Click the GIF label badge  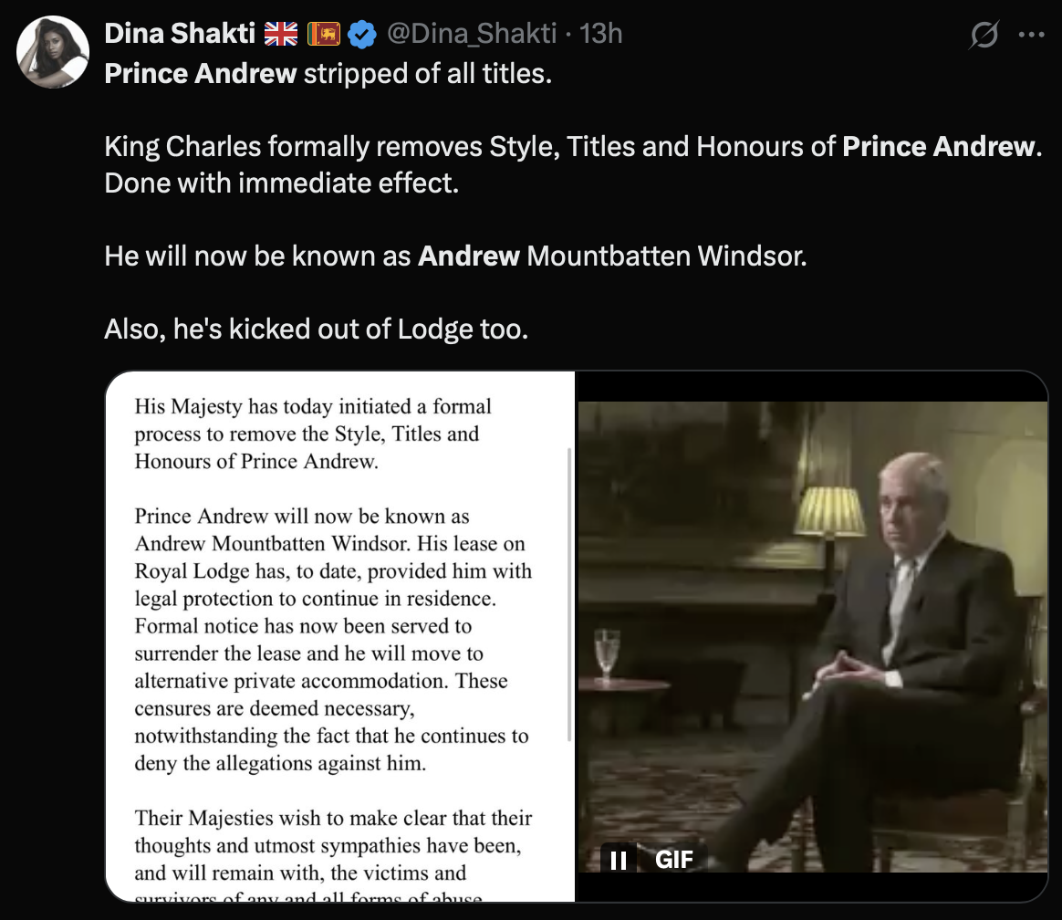pyautogui.click(x=674, y=860)
